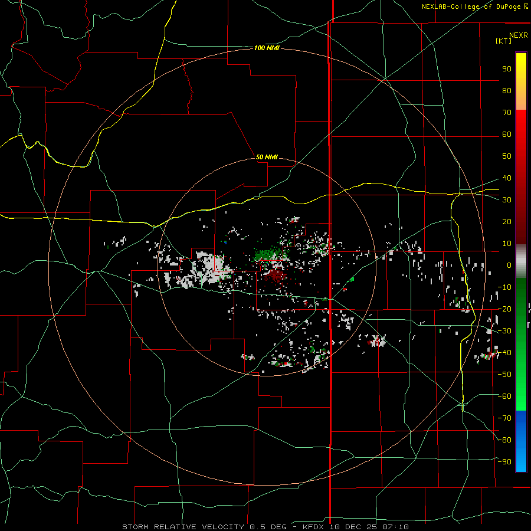
Task: Click the -90 value on the scale
Action: 504,462
